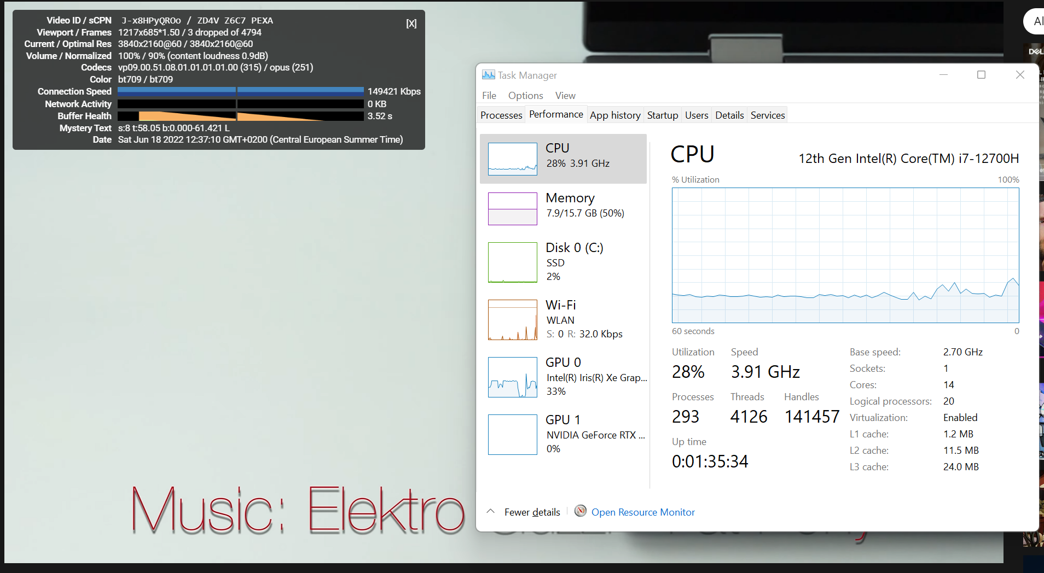This screenshot has height=573, width=1044.
Task: Open the Options menu in Task Manager
Action: (x=526, y=96)
